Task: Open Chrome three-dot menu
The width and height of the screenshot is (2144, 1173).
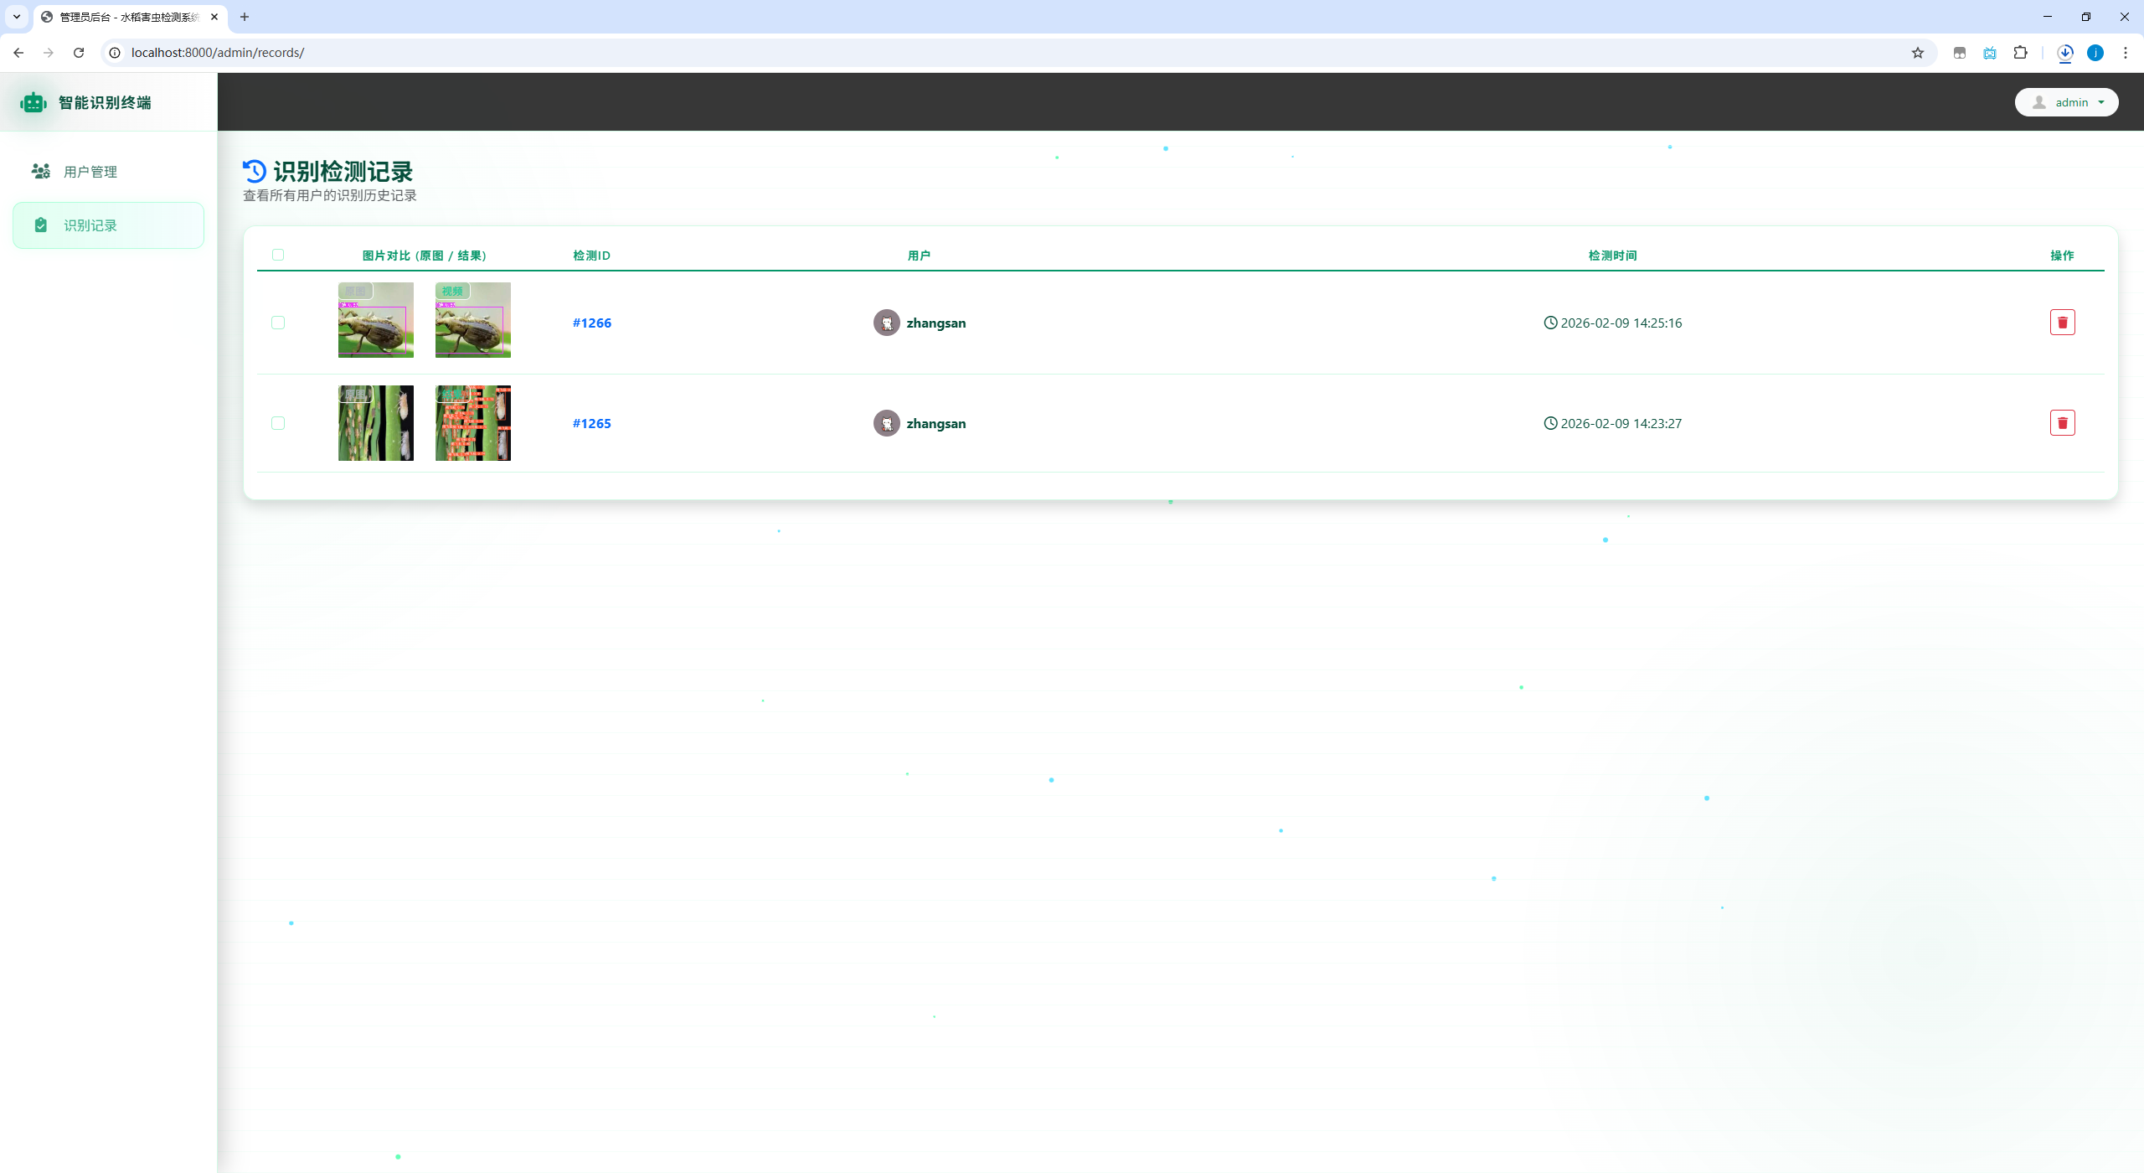Action: pos(2126,53)
